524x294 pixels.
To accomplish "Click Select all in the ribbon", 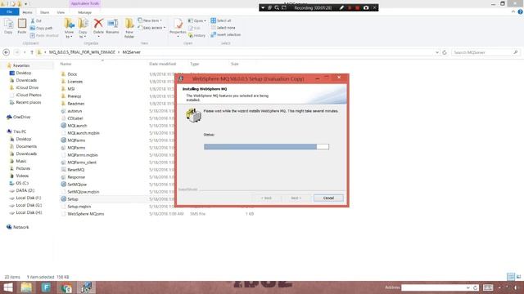I will pos(221,20).
